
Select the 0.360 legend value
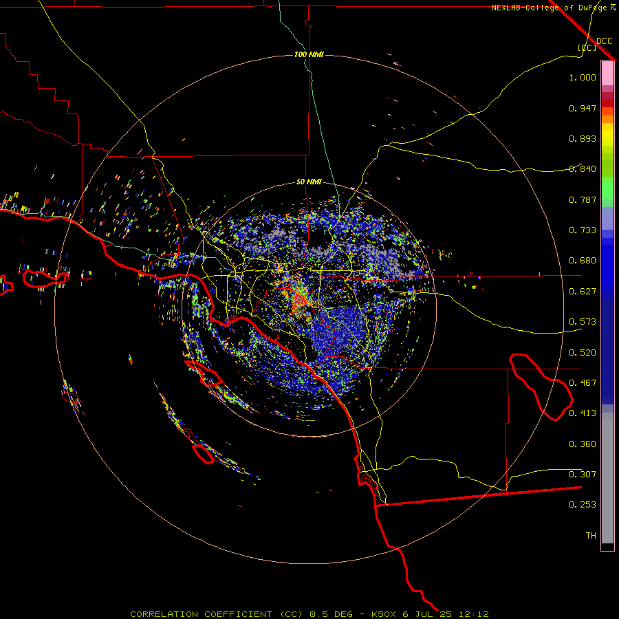(583, 444)
